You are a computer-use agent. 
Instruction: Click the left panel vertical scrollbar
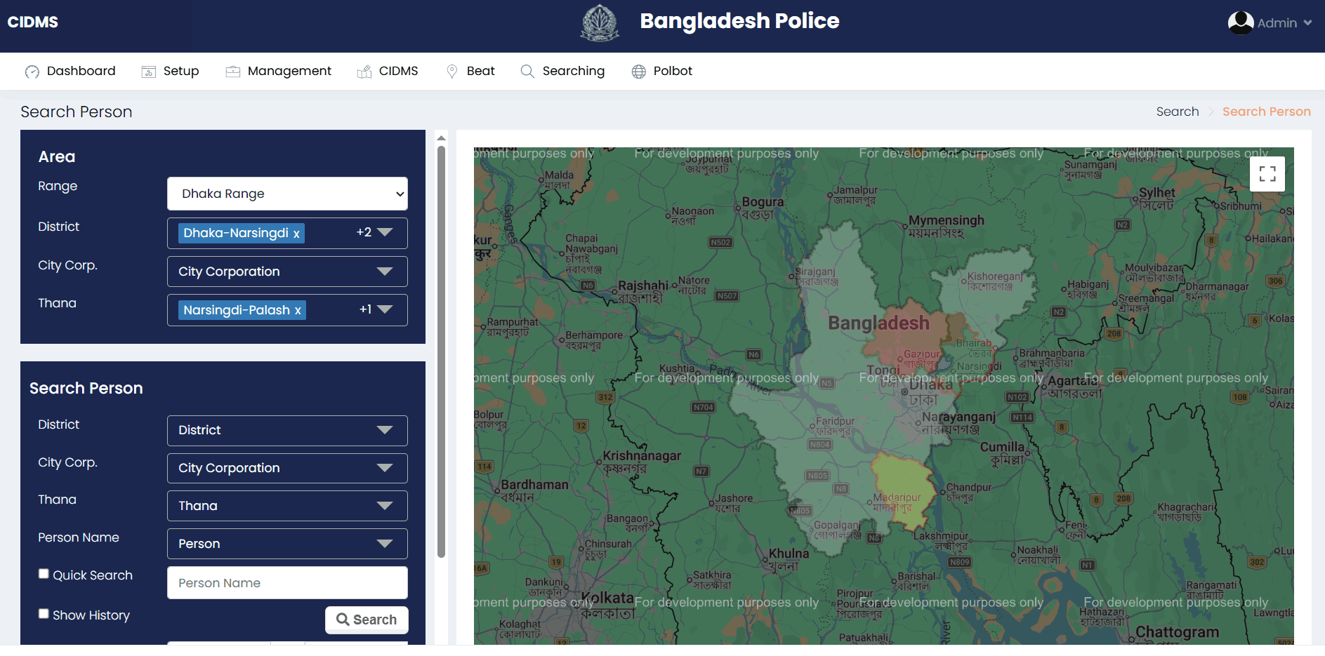pyautogui.click(x=441, y=351)
